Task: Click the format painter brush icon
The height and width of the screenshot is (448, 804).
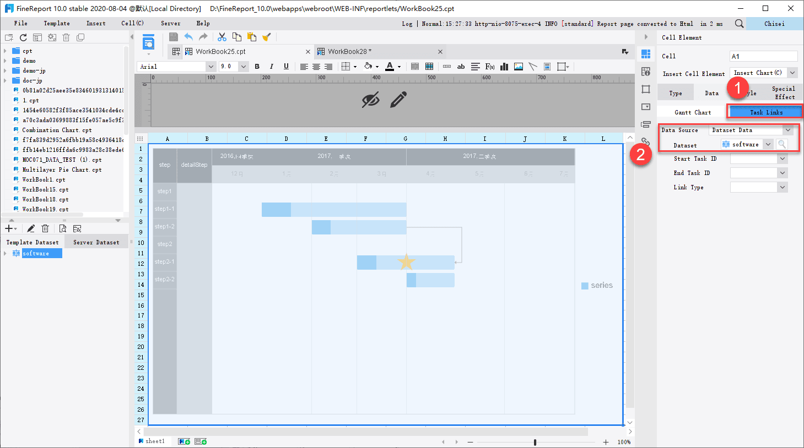Action: (x=268, y=36)
